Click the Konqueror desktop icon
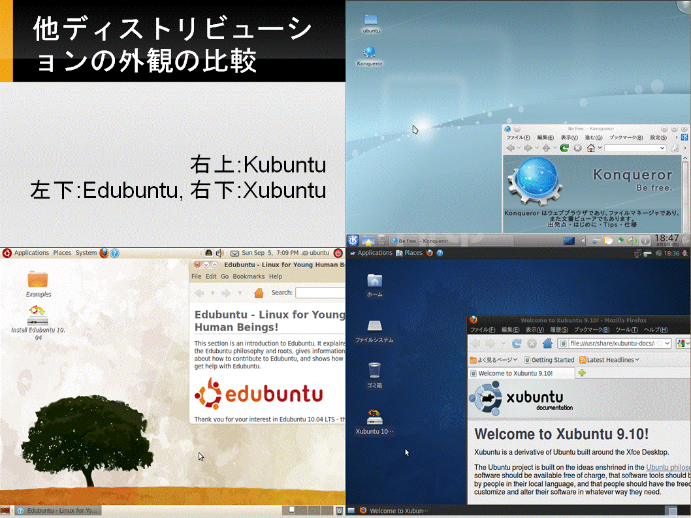Image resolution: width=691 pixels, height=518 pixels. tap(369, 56)
